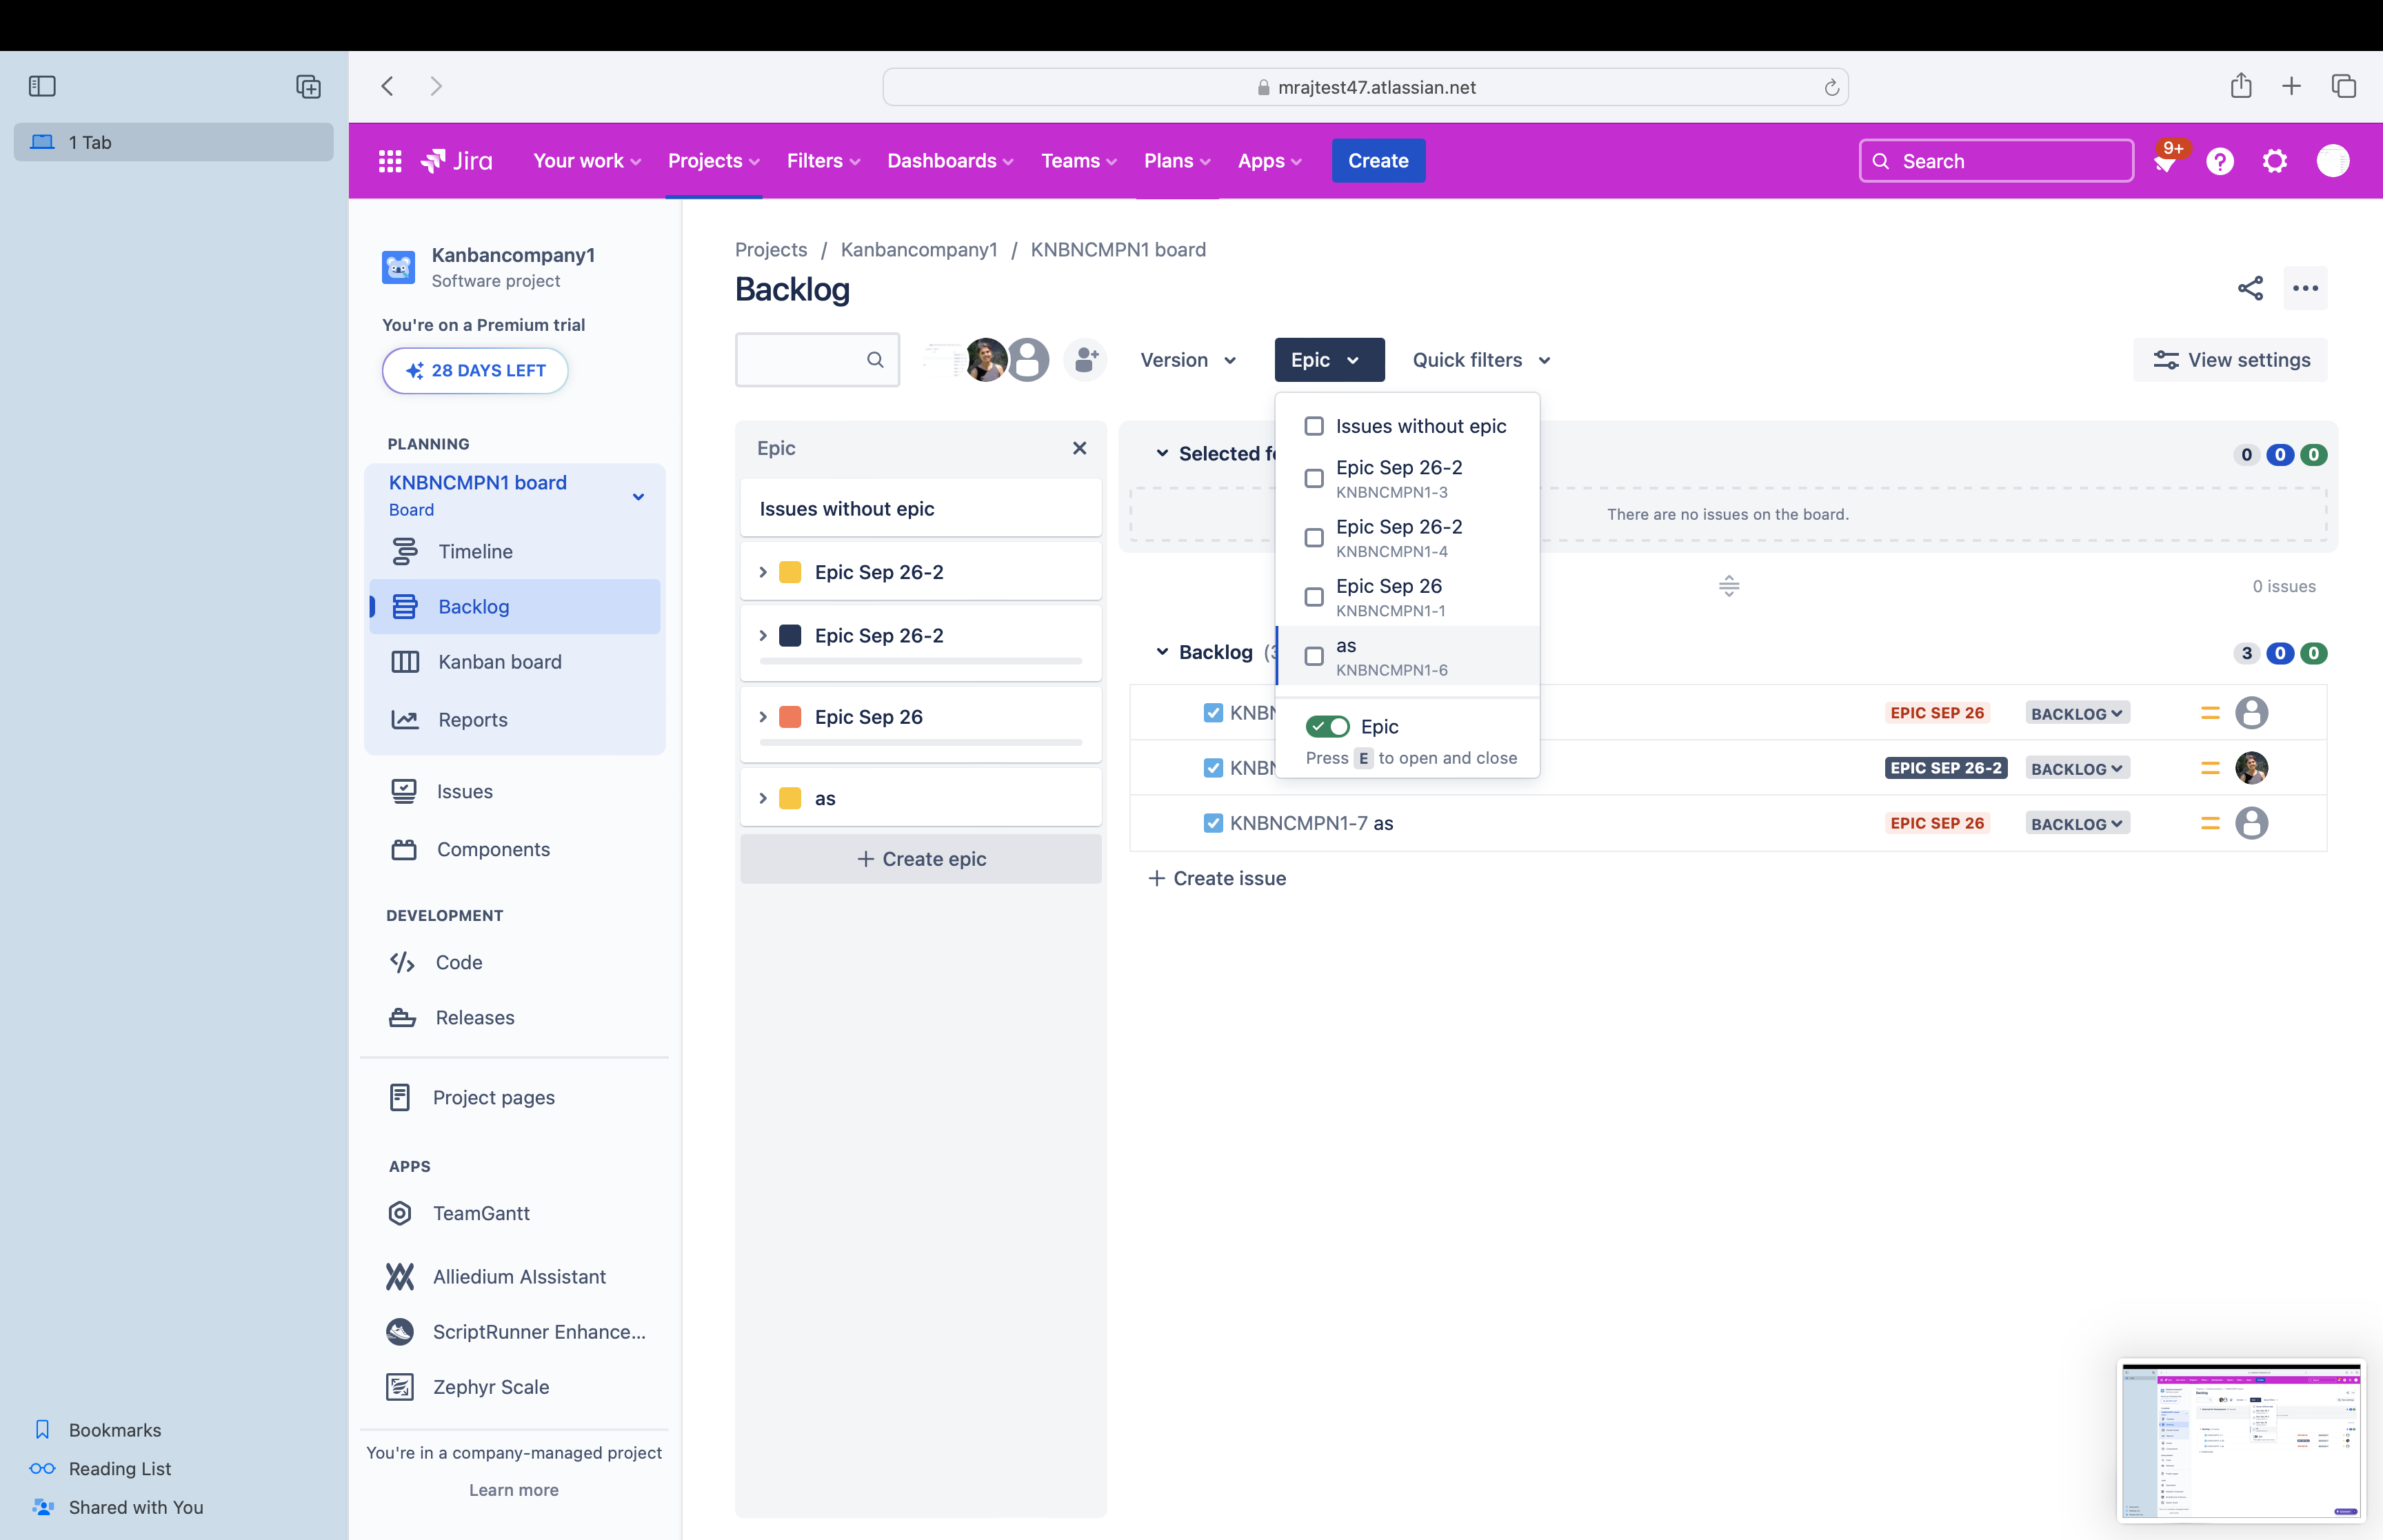
Task: Open the Jira app switcher grid icon
Action: 390,161
